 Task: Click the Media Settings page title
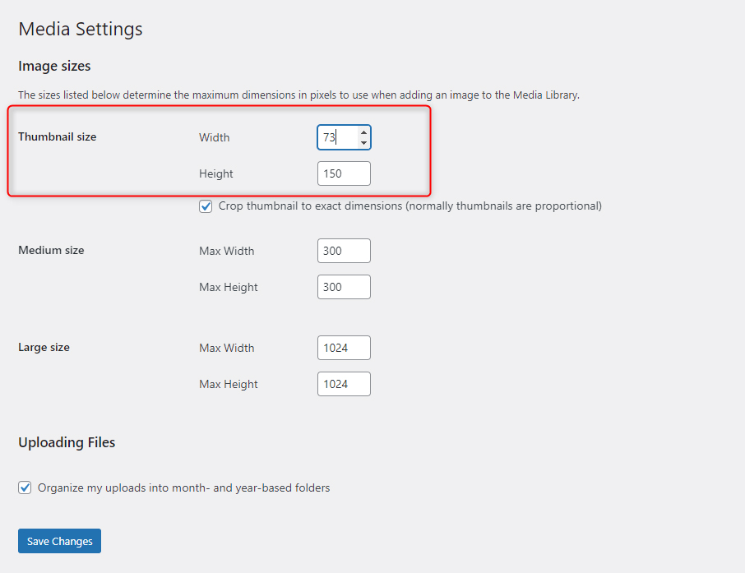pyautogui.click(x=80, y=29)
